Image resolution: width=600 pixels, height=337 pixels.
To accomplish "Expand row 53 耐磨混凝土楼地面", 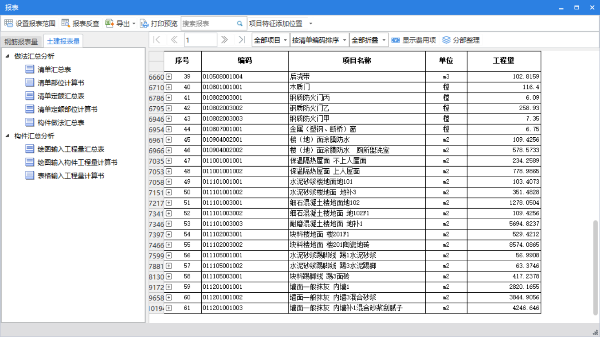I will pyautogui.click(x=169, y=224).
